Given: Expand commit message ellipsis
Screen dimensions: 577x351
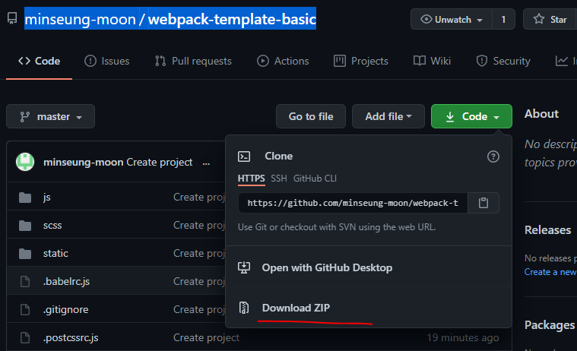Looking at the screenshot, I should (x=206, y=163).
